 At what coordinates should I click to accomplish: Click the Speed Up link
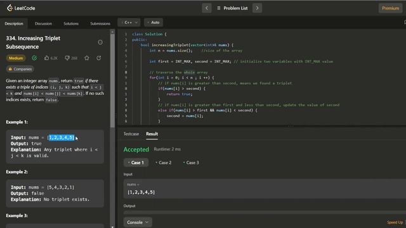tap(395, 222)
